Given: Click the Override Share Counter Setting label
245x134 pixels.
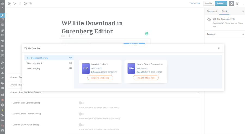Looking at the screenshot, I should click(27, 114).
